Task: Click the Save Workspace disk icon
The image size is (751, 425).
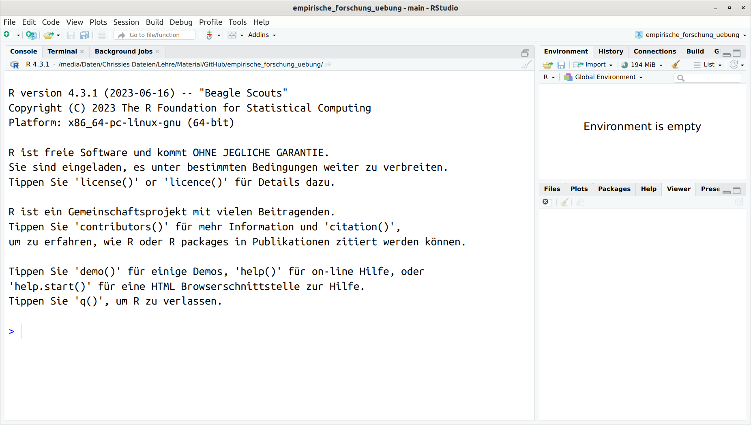Action: tap(561, 65)
